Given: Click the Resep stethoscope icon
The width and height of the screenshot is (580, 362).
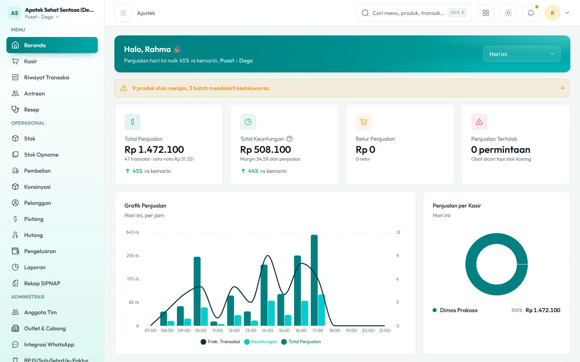Looking at the screenshot, I should coord(15,109).
